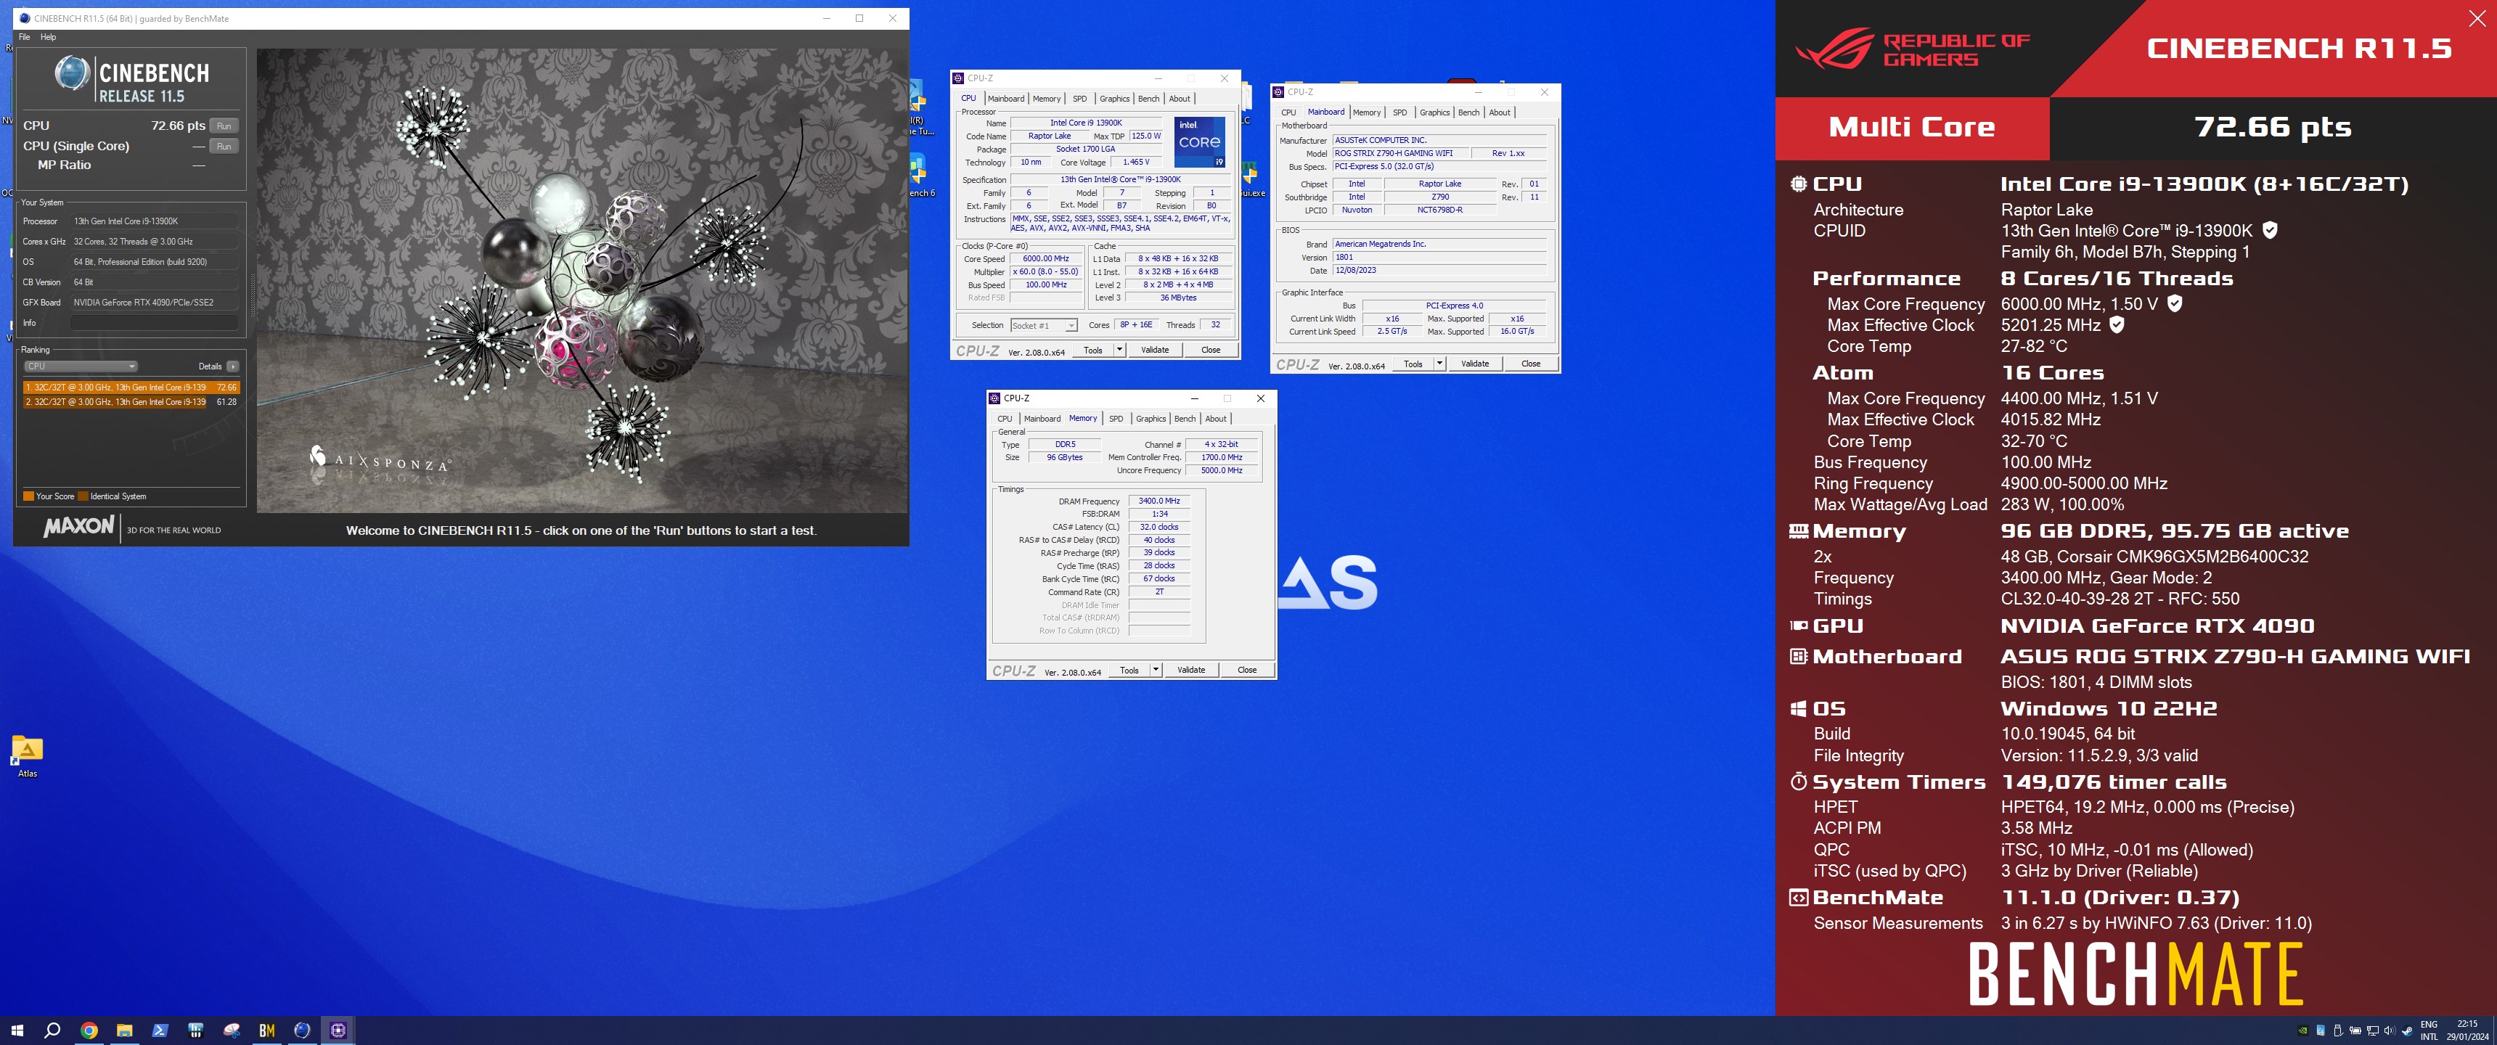Open the clock showing 22:15
The width and height of the screenshot is (2497, 1045).
click(x=2467, y=1030)
